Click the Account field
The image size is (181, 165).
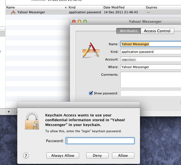[151, 59]
